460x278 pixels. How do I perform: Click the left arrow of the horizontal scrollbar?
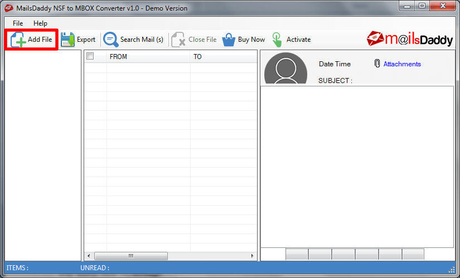[x=89, y=256]
